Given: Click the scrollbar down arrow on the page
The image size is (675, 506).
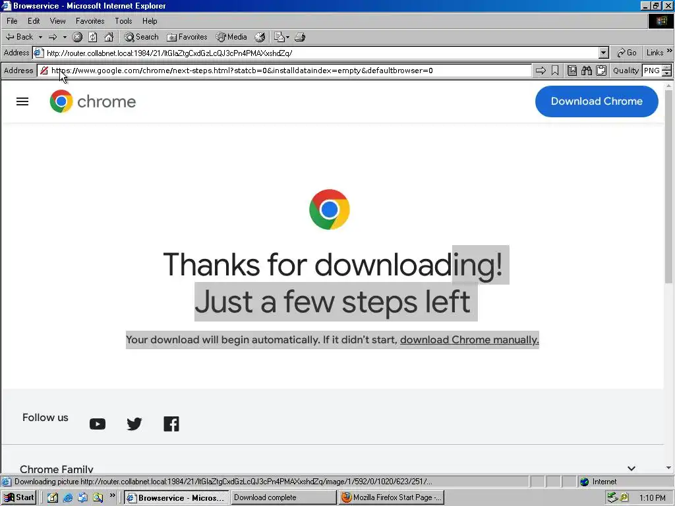Looking at the screenshot, I should coord(668,468).
